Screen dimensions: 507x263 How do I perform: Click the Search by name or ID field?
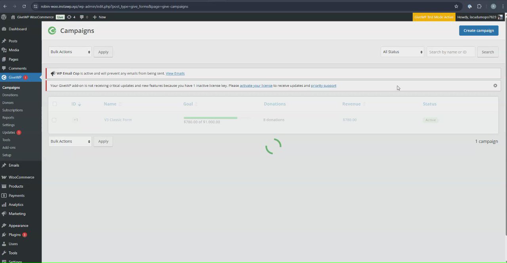tap(451, 52)
